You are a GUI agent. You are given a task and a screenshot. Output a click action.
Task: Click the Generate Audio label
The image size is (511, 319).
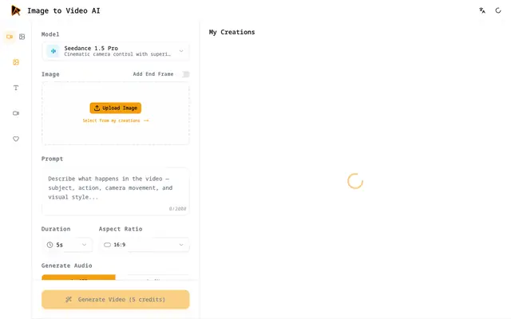coord(66,266)
